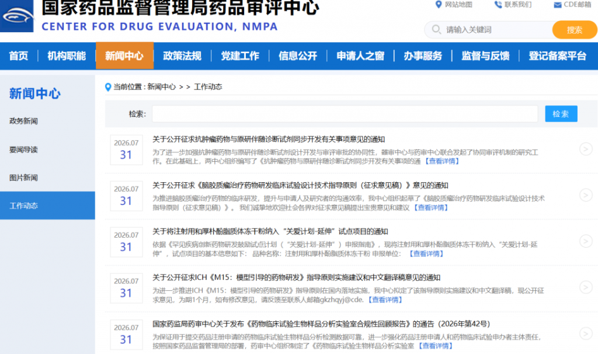Image resolution: width=598 pixels, height=354 pixels.
Task: Open 政策法规 navigation menu
Action: pos(182,55)
